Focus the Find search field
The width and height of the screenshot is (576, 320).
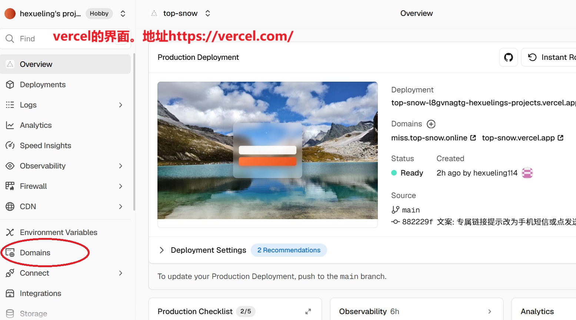(x=66, y=39)
